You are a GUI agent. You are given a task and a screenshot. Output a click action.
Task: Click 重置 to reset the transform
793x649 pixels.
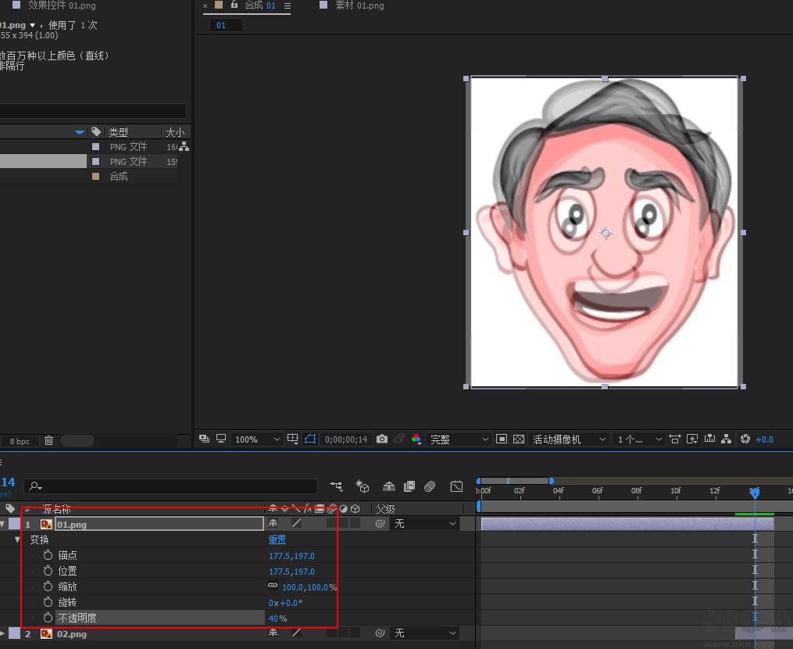[277, 540]
